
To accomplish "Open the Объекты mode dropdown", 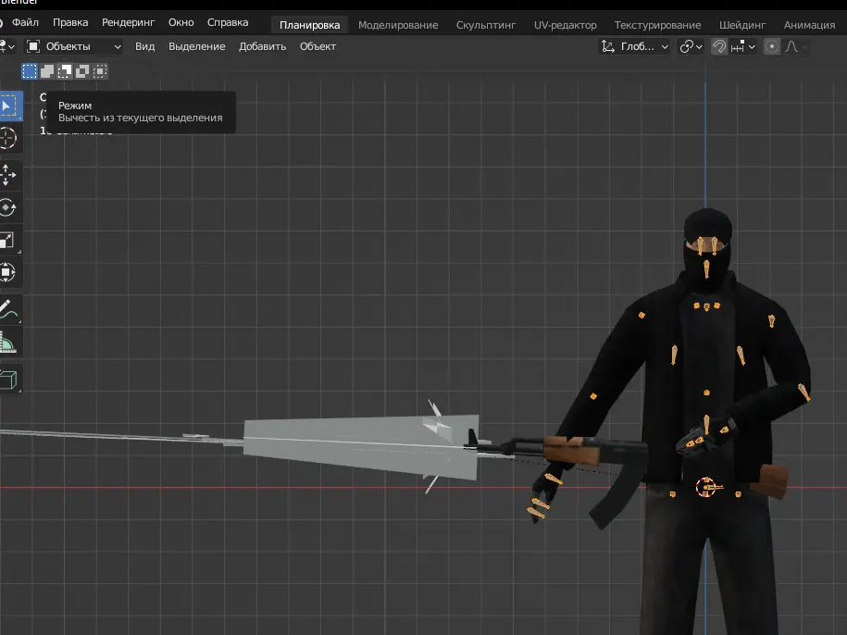I will tap(74, 46).
